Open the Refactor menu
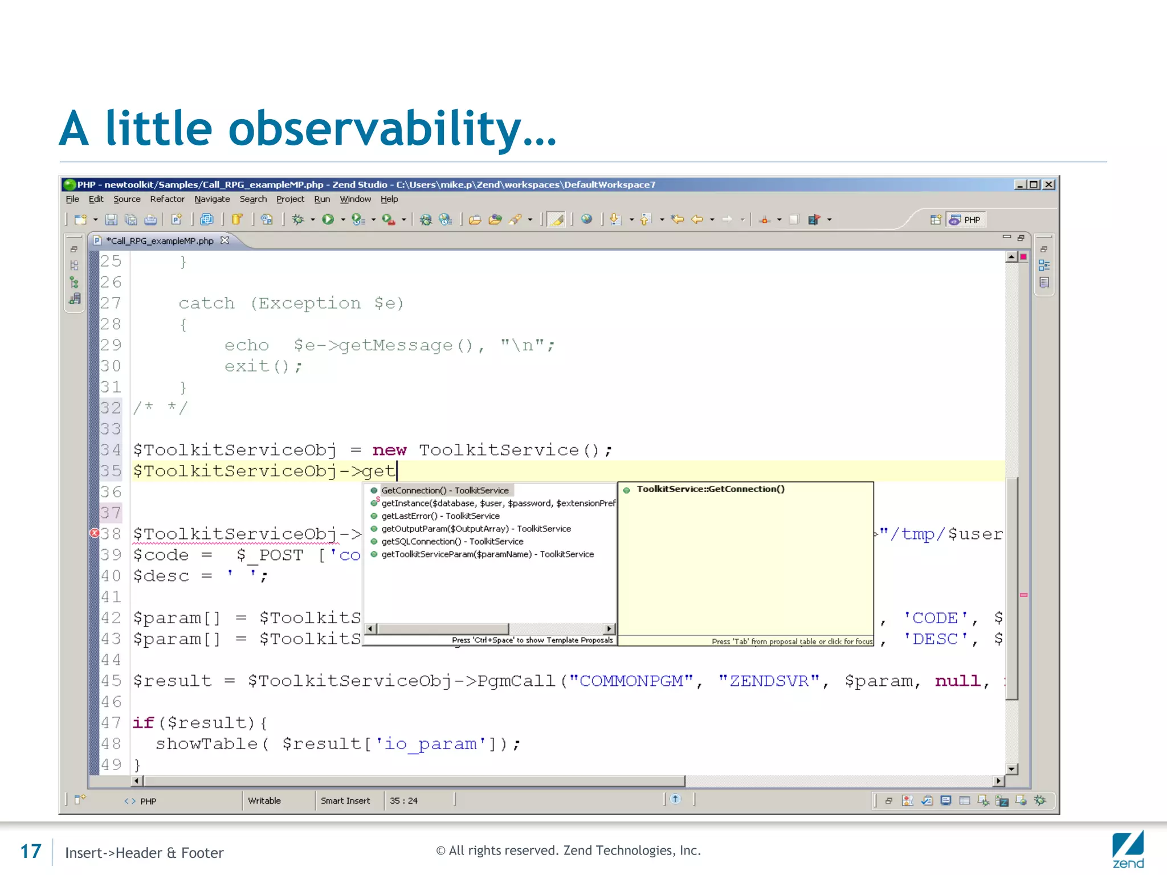 [x=167, y=199]
